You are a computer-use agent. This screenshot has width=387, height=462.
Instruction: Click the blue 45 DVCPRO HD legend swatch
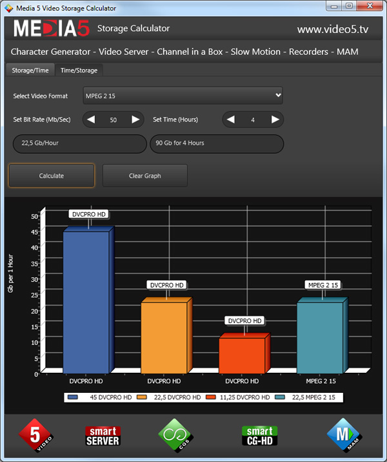click(73, 397)
